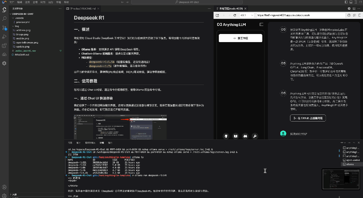Click the help icon in preview toolbar

click(x=349, y=15)
